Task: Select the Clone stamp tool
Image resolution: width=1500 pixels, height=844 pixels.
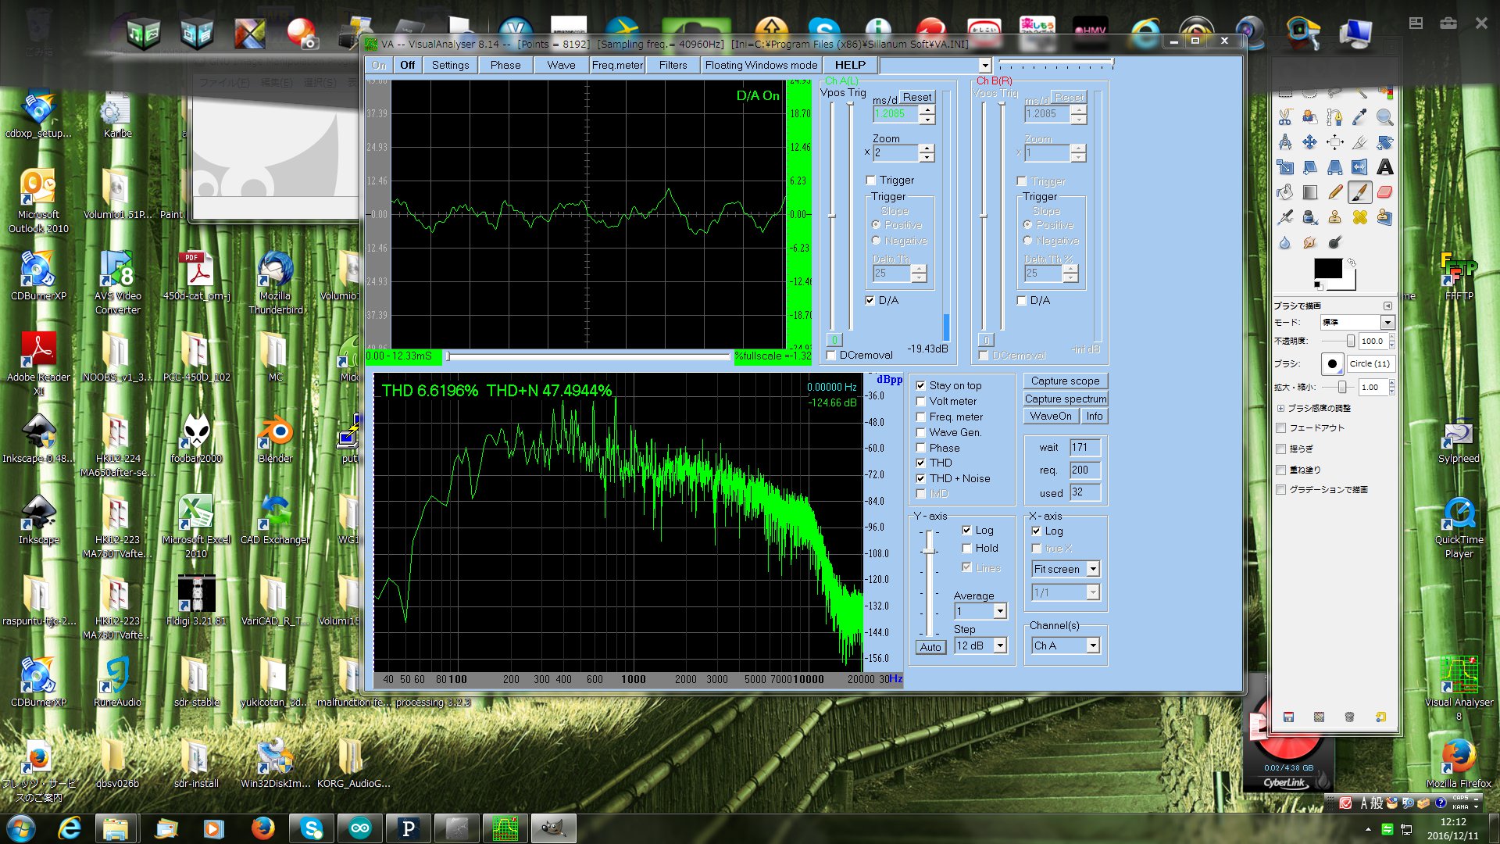Action: click(x=1335, y=216)
